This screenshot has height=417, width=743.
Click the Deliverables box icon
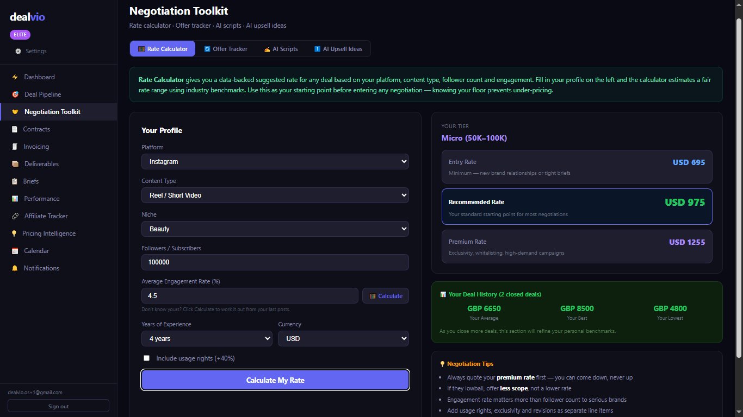coord(15,164)
